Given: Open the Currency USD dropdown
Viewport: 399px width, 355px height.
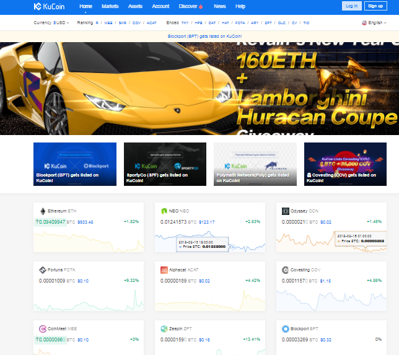Looking at the screenshot, I should coord(51,23).
